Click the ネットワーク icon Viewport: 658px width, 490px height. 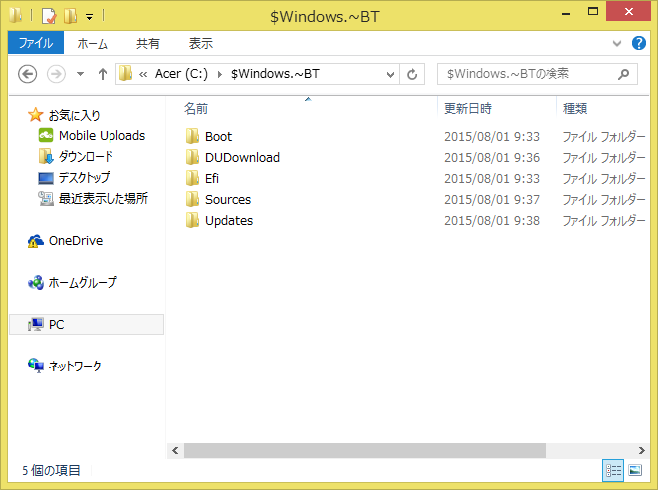[x=35, y=366]
